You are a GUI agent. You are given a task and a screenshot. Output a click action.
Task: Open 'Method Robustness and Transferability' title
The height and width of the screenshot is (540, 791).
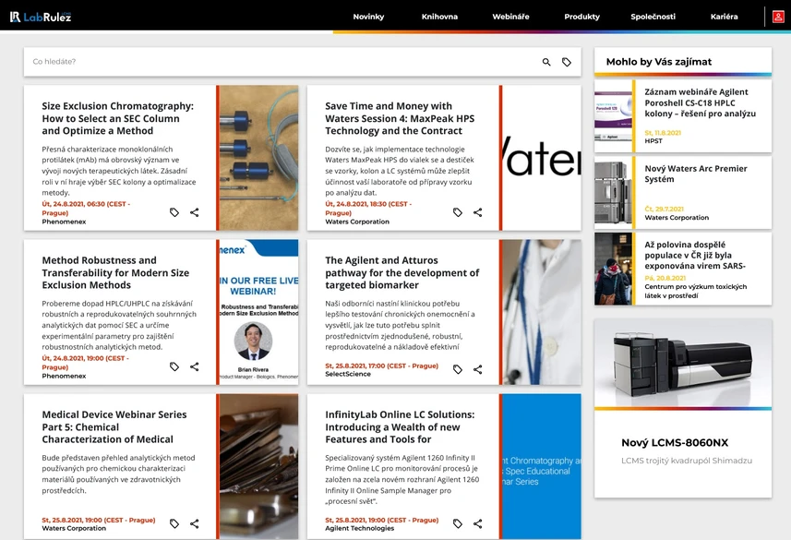tap(115, 272)
